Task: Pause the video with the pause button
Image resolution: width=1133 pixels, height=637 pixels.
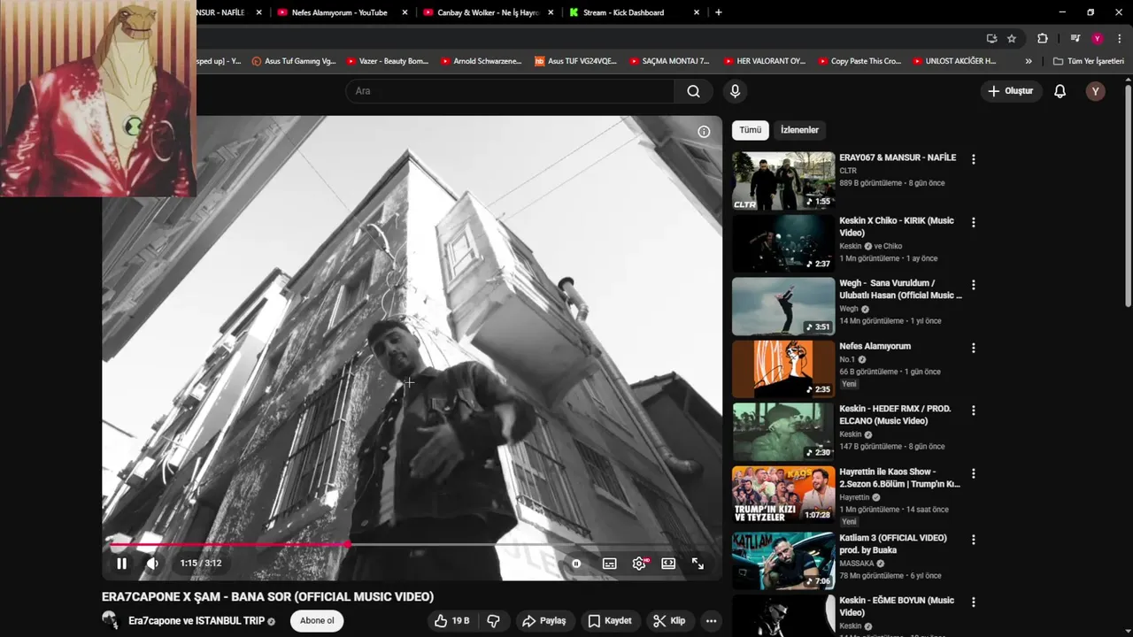Action: (121, 564)
